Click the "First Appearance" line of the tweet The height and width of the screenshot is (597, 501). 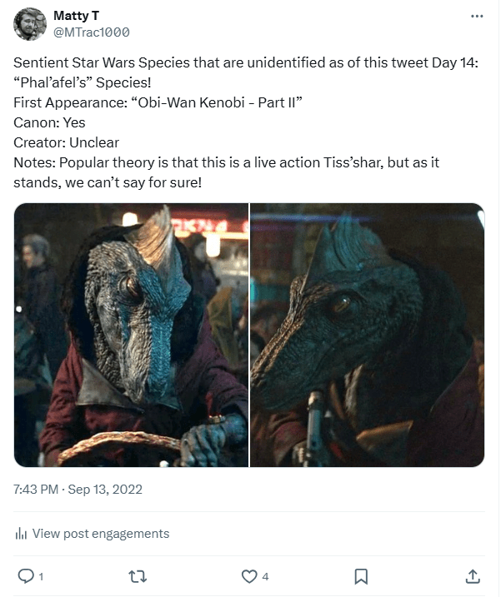tap(157, 102)
